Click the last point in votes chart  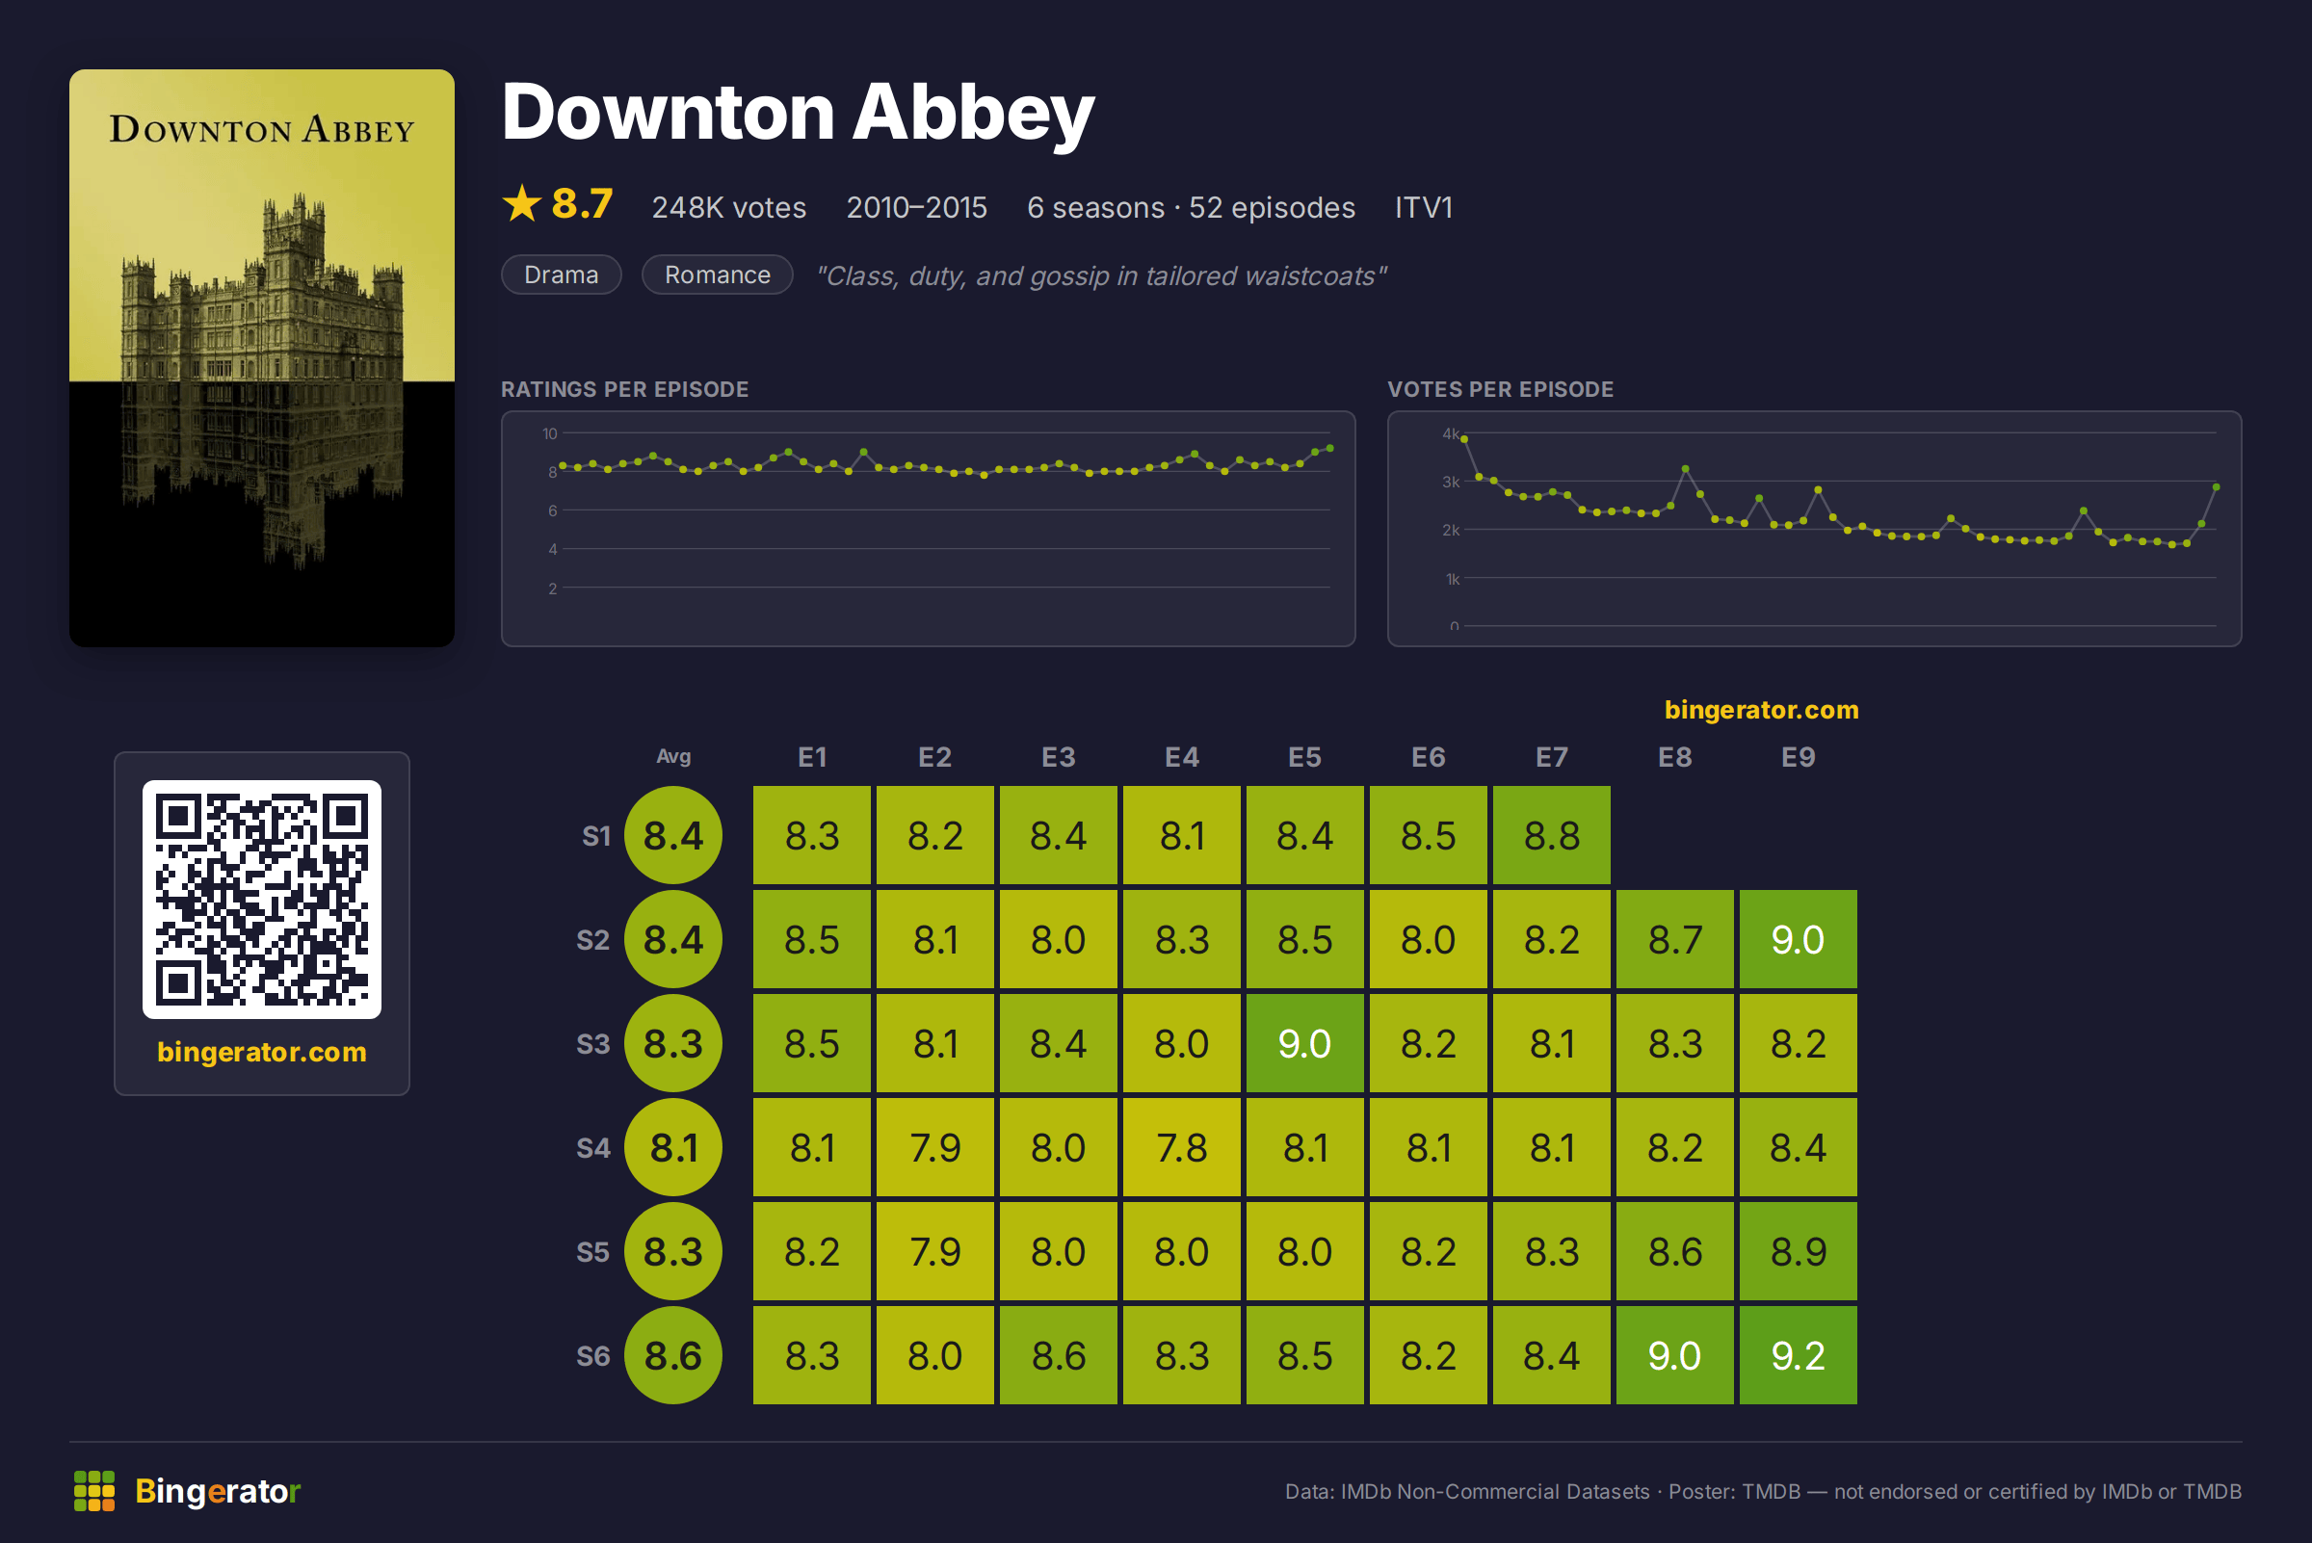(x=2217, y=487)
